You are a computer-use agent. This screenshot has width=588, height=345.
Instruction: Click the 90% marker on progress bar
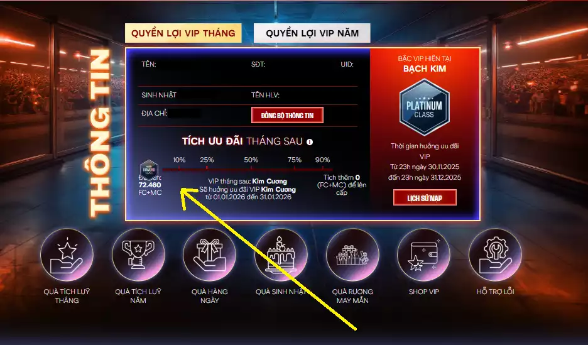(x=322, y=160)
